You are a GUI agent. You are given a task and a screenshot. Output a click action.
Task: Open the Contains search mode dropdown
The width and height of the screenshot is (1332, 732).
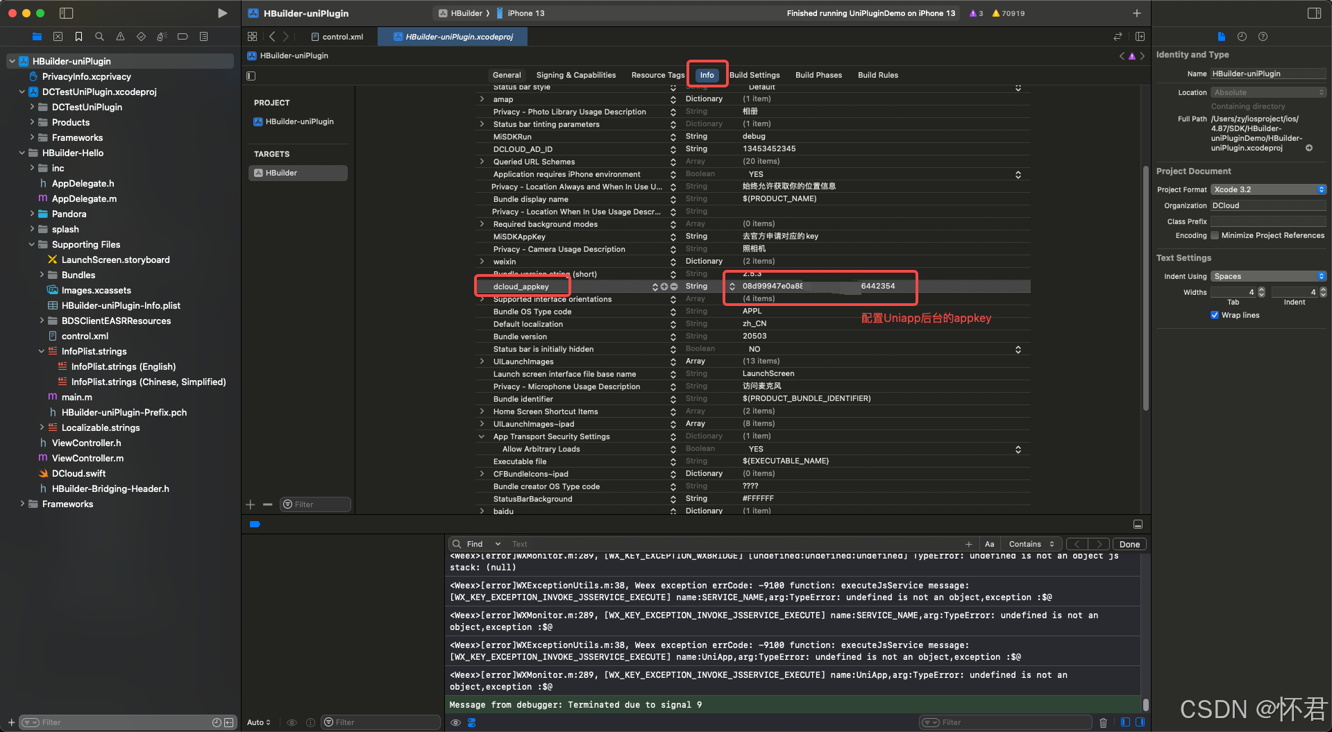[x=1031, y=544]
